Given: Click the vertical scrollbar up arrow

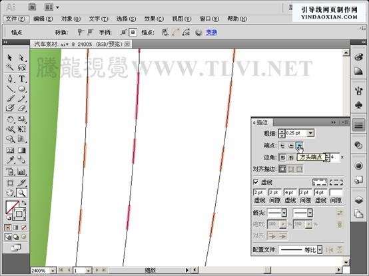Looking at the screenshot, I should click(346, 53).
